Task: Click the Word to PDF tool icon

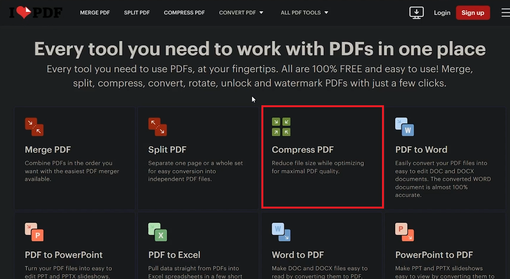Action: pos(281,232)
